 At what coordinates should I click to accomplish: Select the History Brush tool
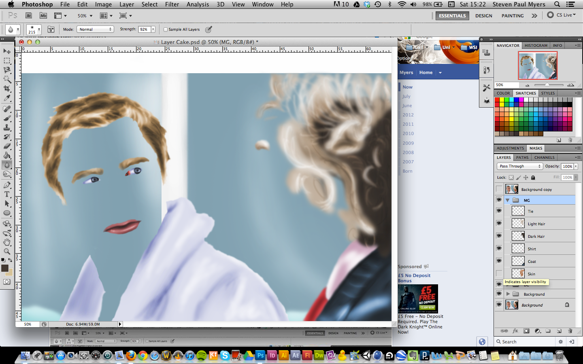tap(7, 137)
